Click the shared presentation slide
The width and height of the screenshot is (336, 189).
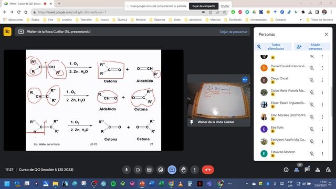point(93,100)
